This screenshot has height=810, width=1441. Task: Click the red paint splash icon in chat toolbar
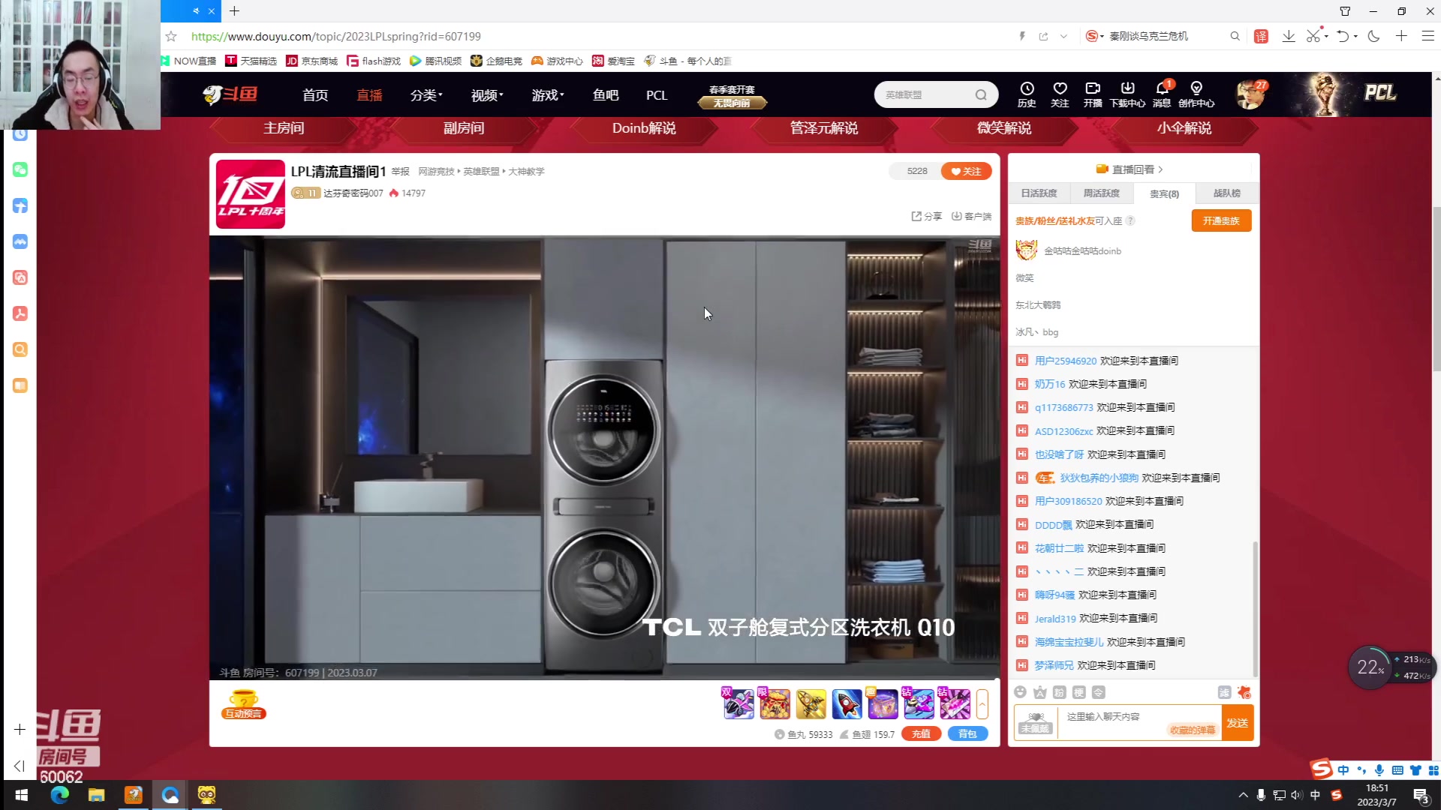pyautogui.click(x=1244, y=692)
